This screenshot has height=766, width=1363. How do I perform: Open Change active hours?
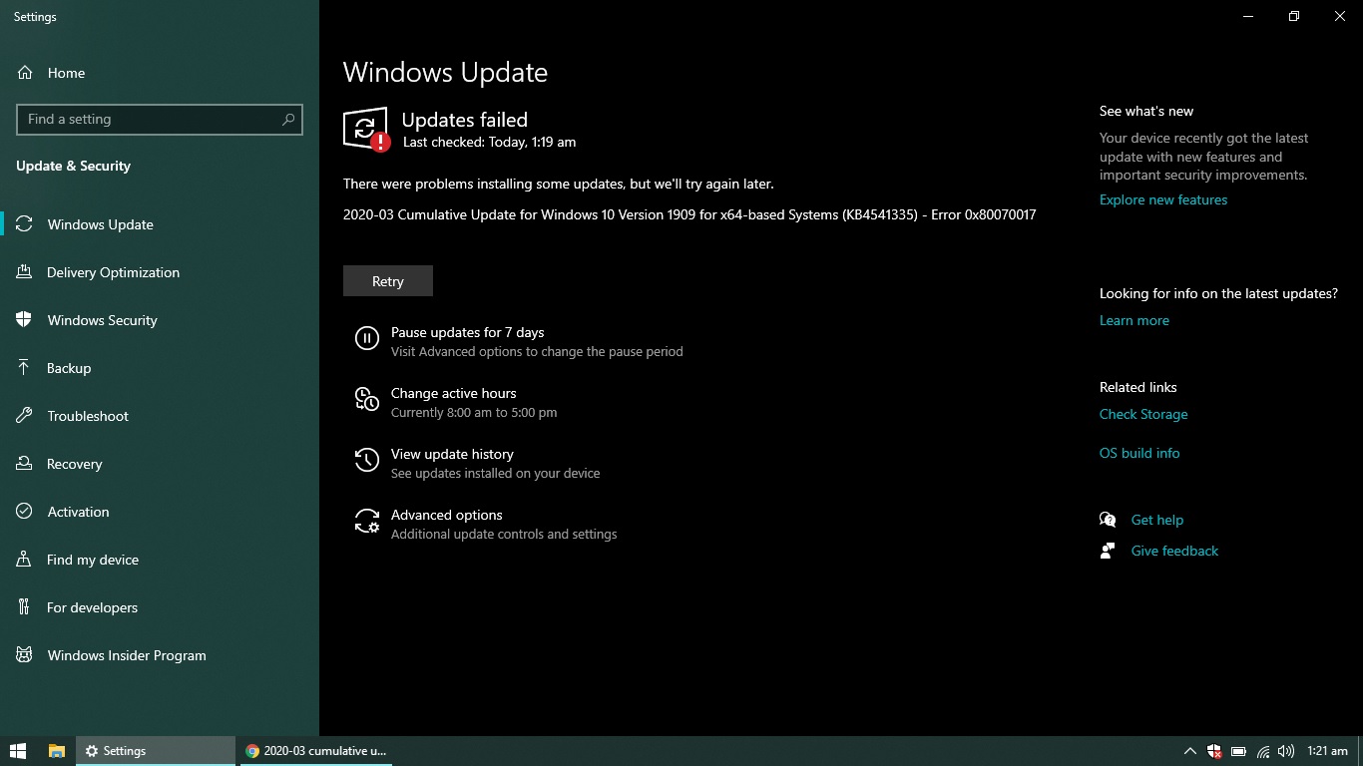(x=453, y=393)
